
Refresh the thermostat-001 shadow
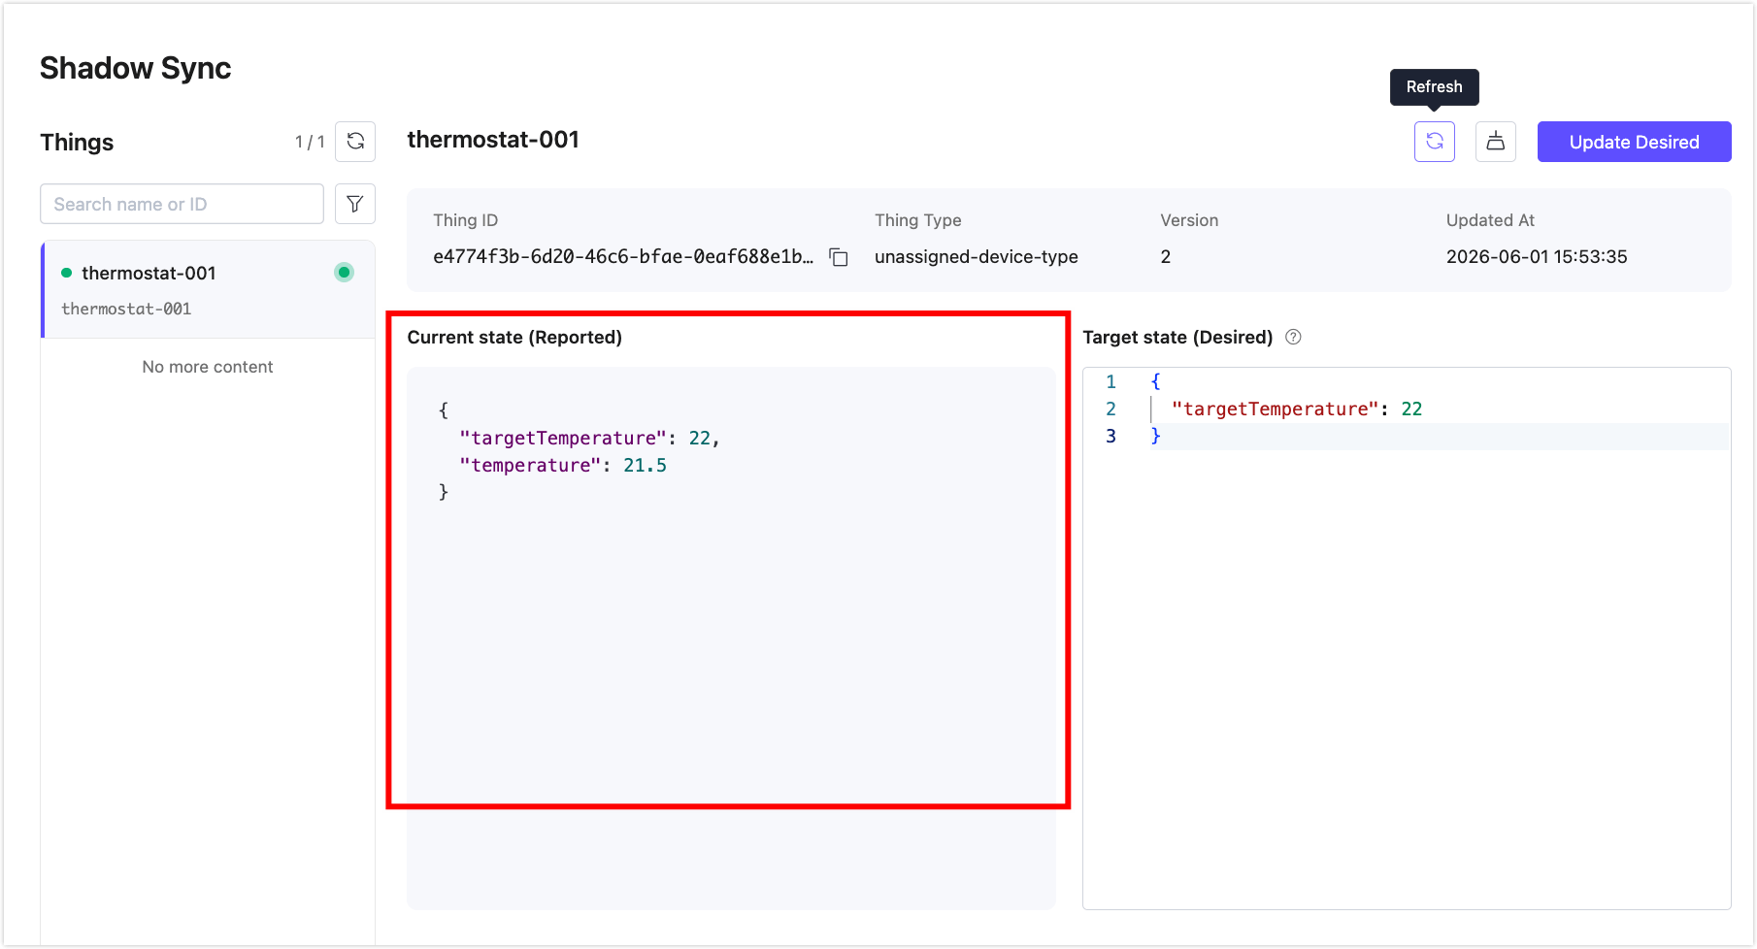pos(1434,142)
